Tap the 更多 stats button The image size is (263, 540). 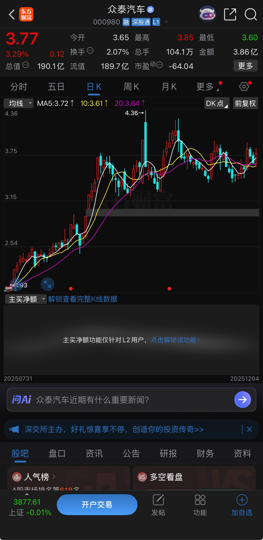click(x=246, y=66)
